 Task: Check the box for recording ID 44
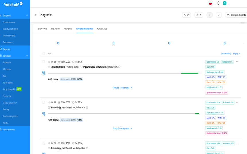click(x=44, y=103)
